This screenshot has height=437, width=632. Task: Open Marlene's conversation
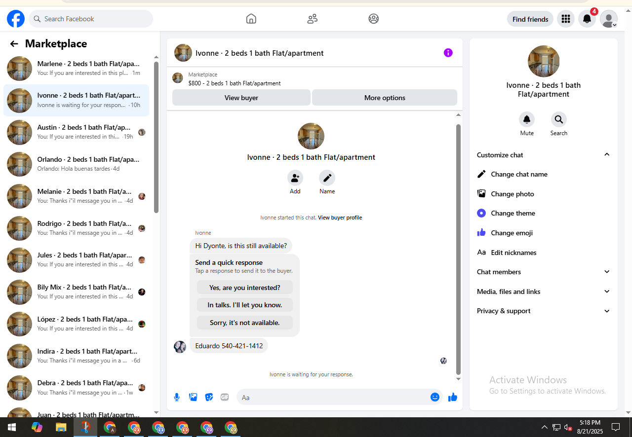pyautogui.click(x=76, y=69)
